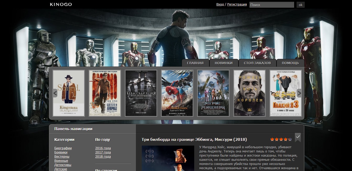Open the Стол заказов tab
352x171 pixels.
tap(257, 63)
